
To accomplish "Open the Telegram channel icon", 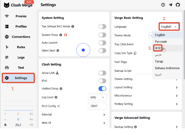I will (171, 5).
